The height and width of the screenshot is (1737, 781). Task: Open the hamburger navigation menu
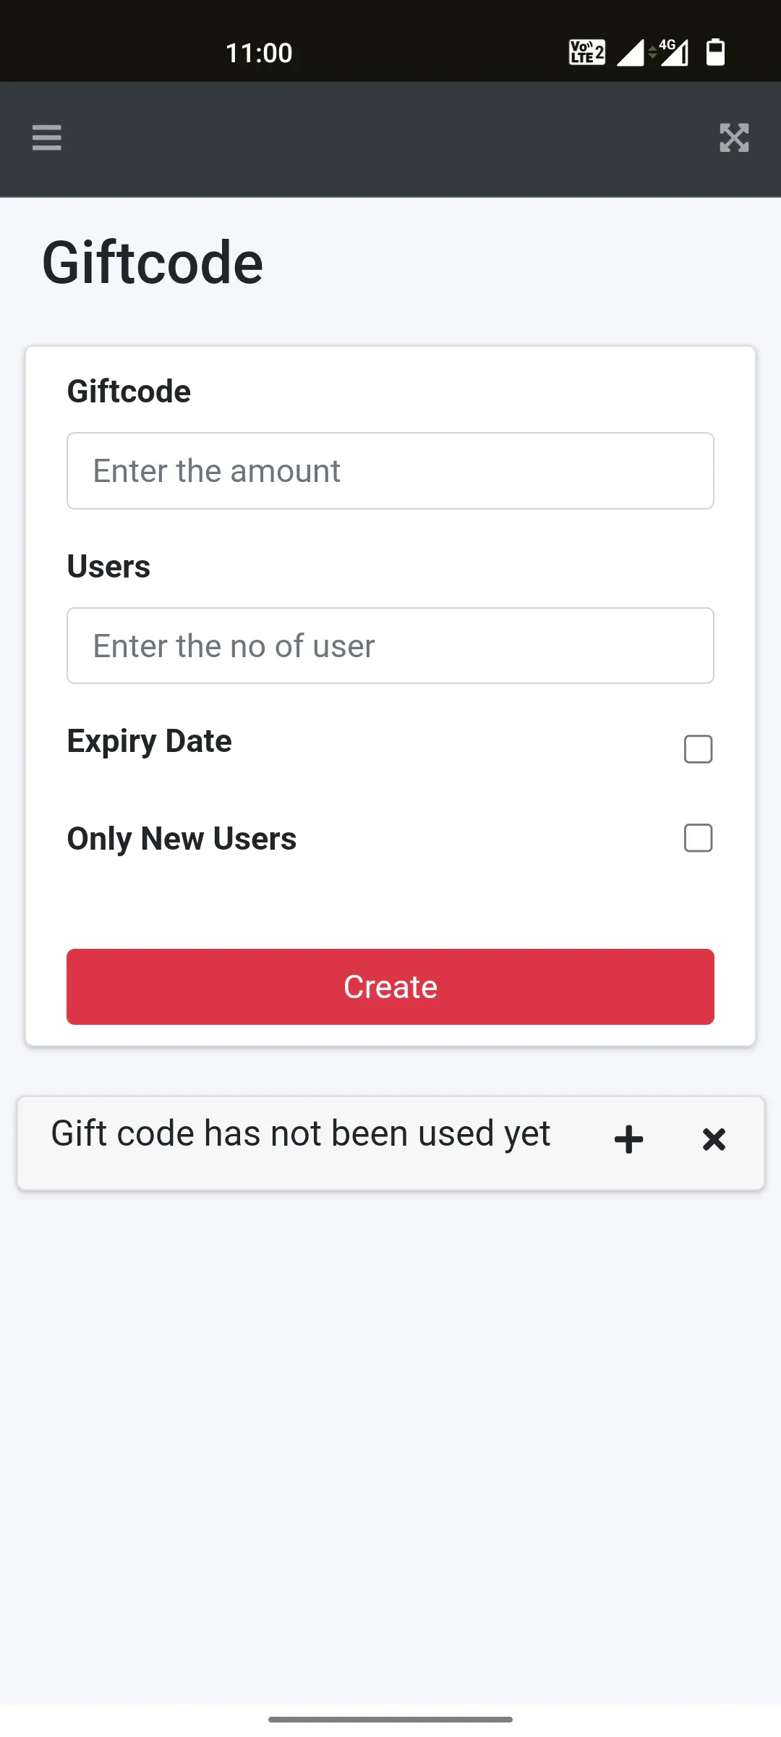coord(47,138)
